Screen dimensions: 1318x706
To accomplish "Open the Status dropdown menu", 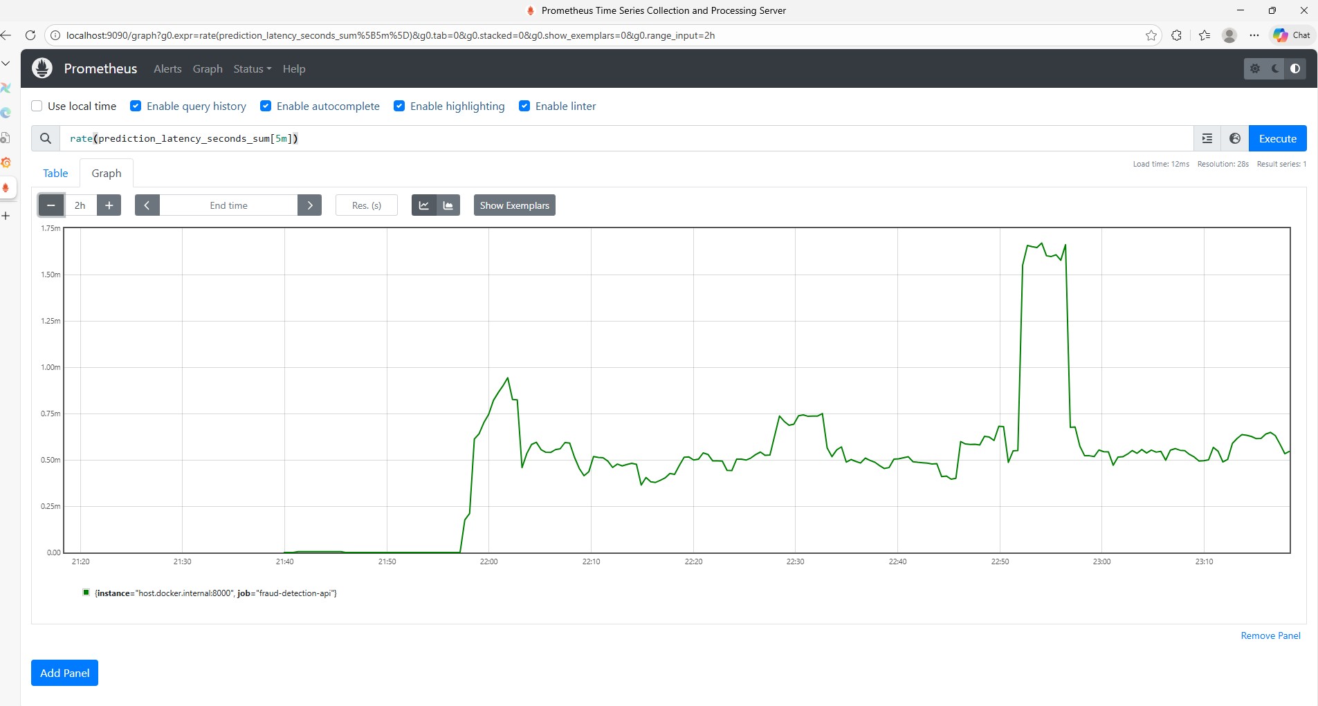I will click(x=251, y=68).
